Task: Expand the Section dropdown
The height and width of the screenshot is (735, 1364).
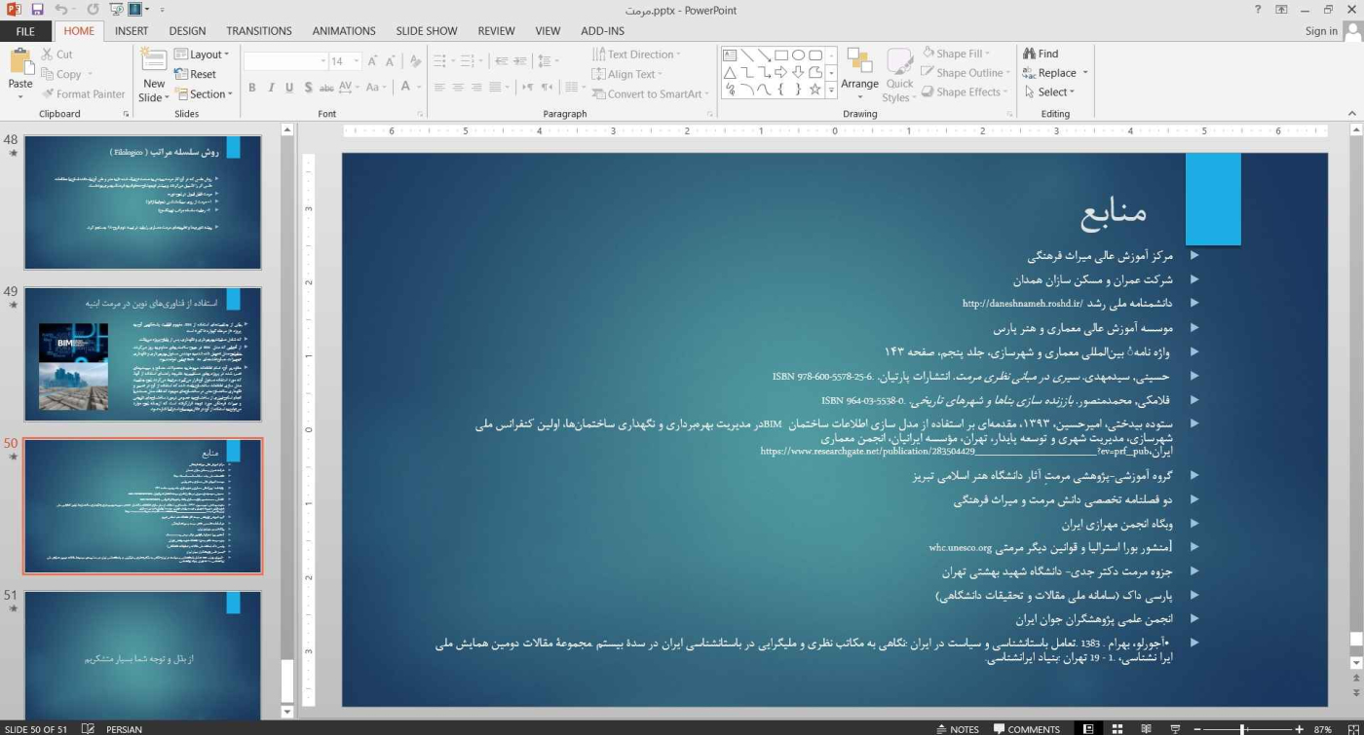Action: click(203, 94)
